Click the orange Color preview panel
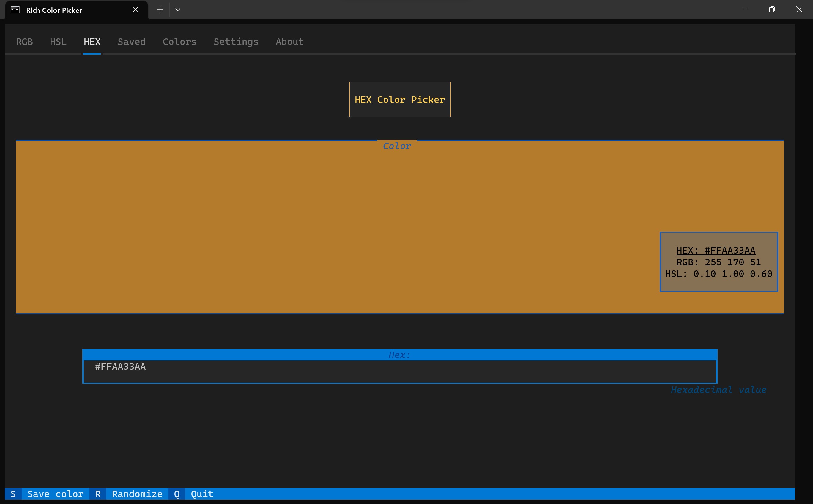 pyautogui.click(x=333, y=227)
